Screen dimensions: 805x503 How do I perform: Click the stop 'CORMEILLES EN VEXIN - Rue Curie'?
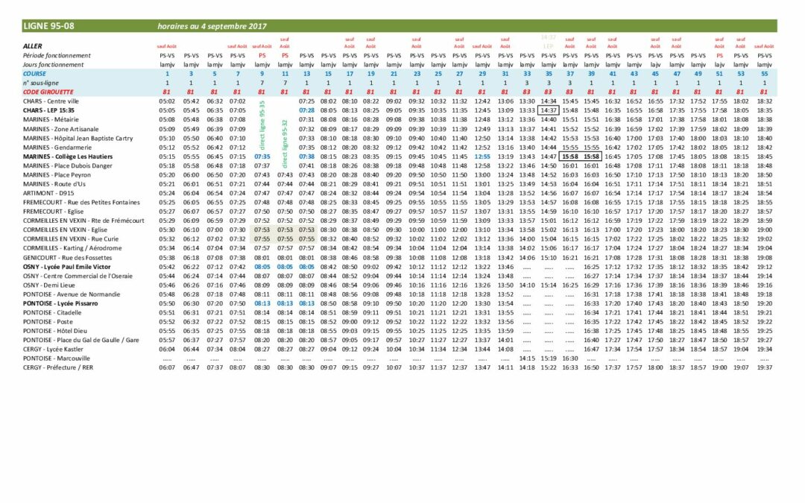click(70, 239)
